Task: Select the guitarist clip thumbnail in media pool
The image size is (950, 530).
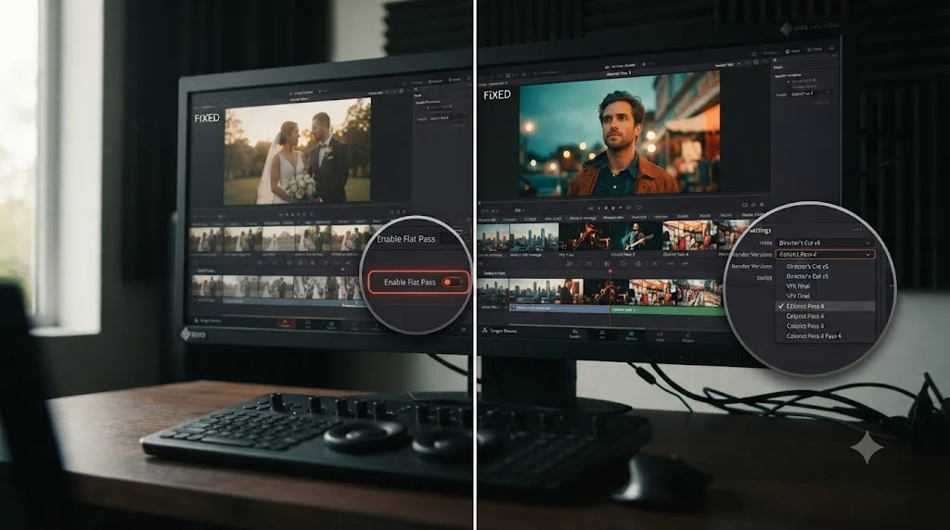Action: click(635, 236)
